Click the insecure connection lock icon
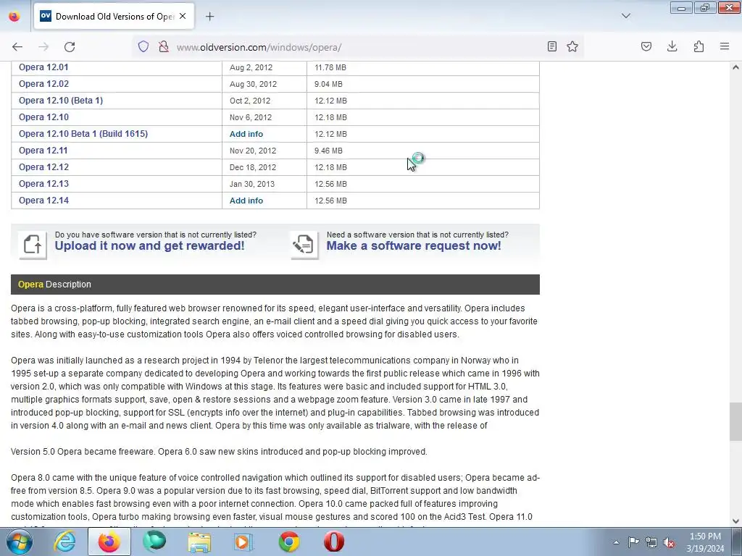The image size is (742, 556). (164, 46)
